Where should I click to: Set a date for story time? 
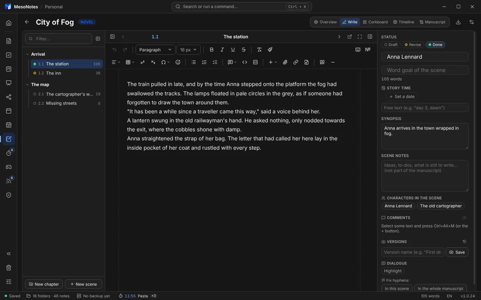point(402,97)
